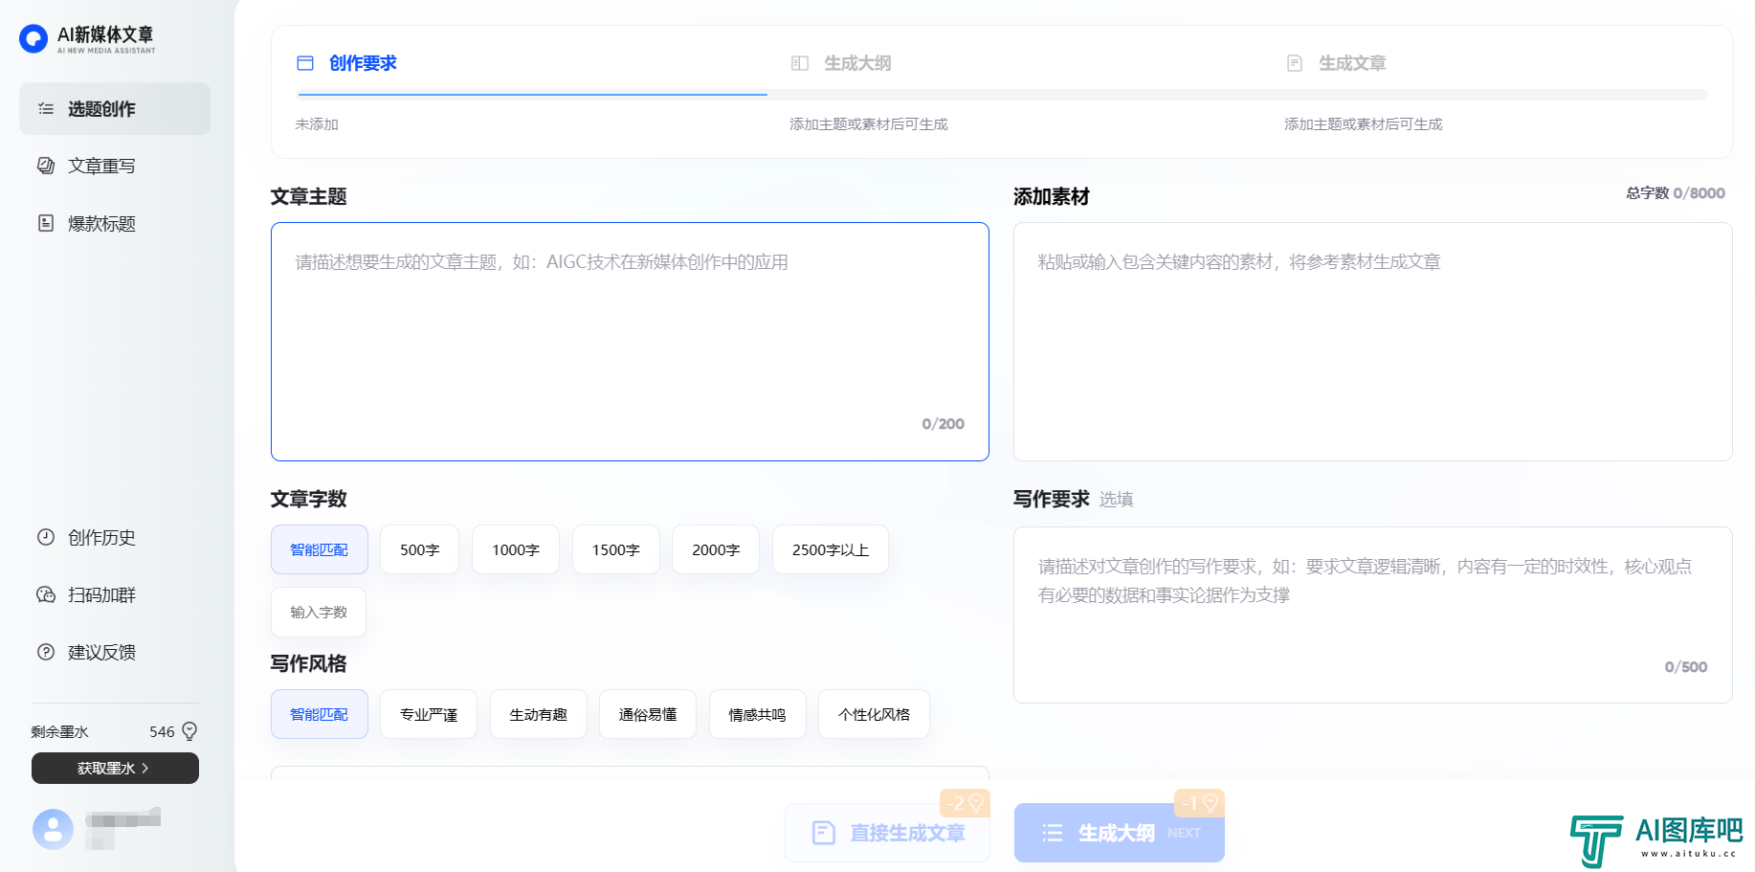Click the 未添加 status text

pos(317,124)
